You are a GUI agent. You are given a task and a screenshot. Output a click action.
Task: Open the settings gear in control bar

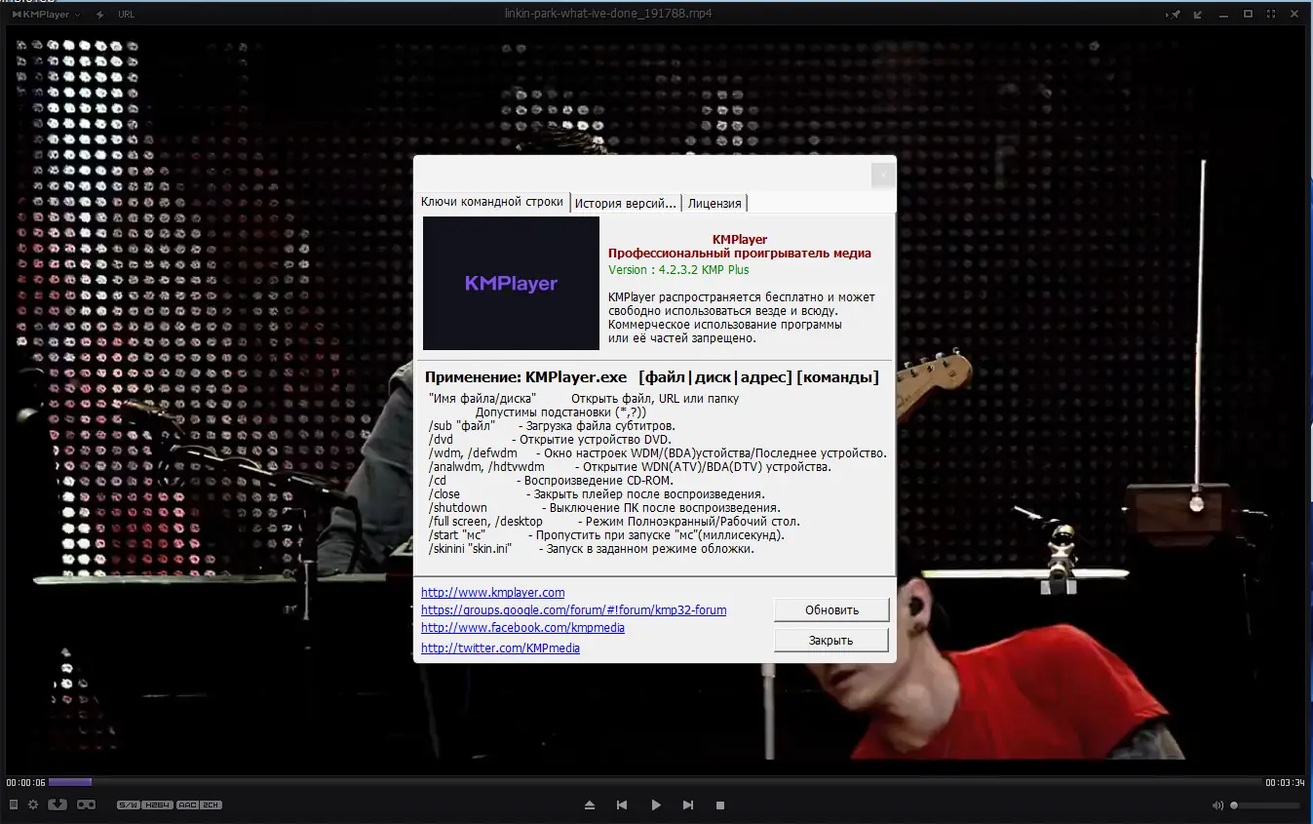[x=33, y=804]
